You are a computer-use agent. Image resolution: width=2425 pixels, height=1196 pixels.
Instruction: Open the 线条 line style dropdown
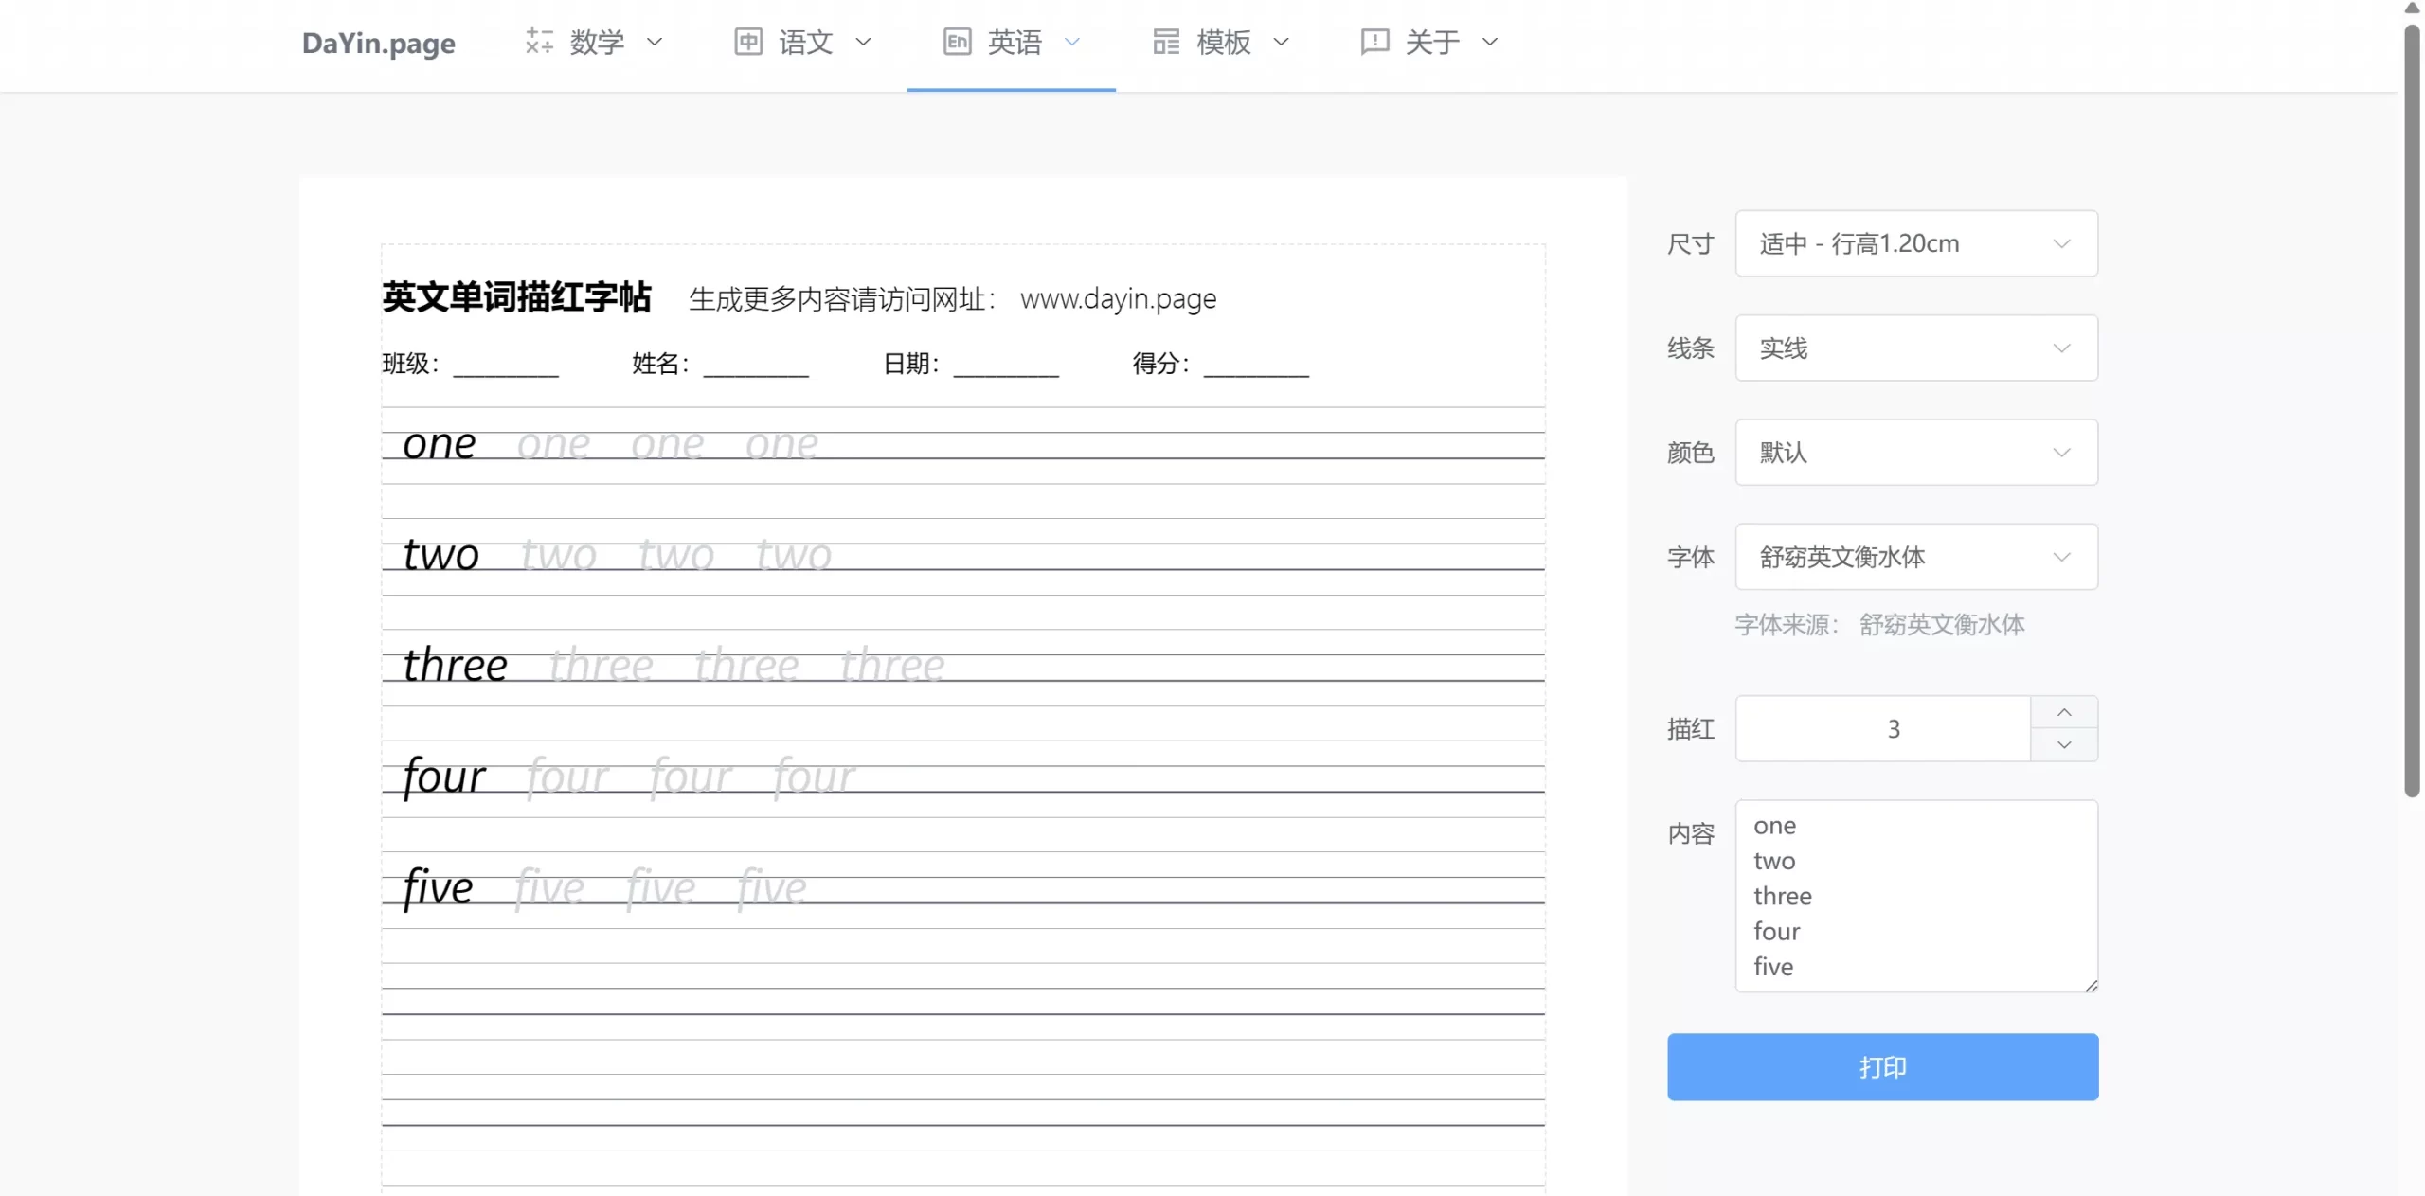[x=1915, y=348]
